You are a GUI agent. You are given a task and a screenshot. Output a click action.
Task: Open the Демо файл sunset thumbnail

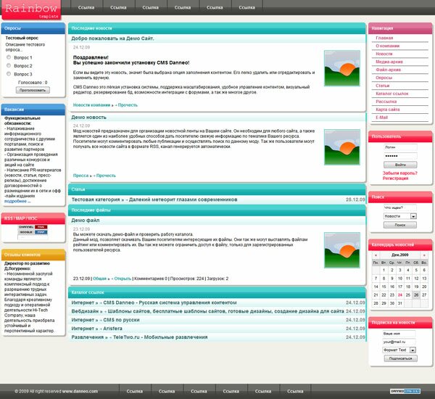coord(341,251)
